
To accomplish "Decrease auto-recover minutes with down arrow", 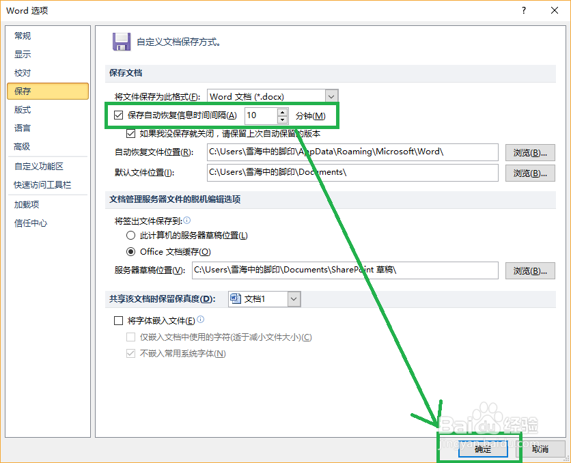I will click(283, 120).
